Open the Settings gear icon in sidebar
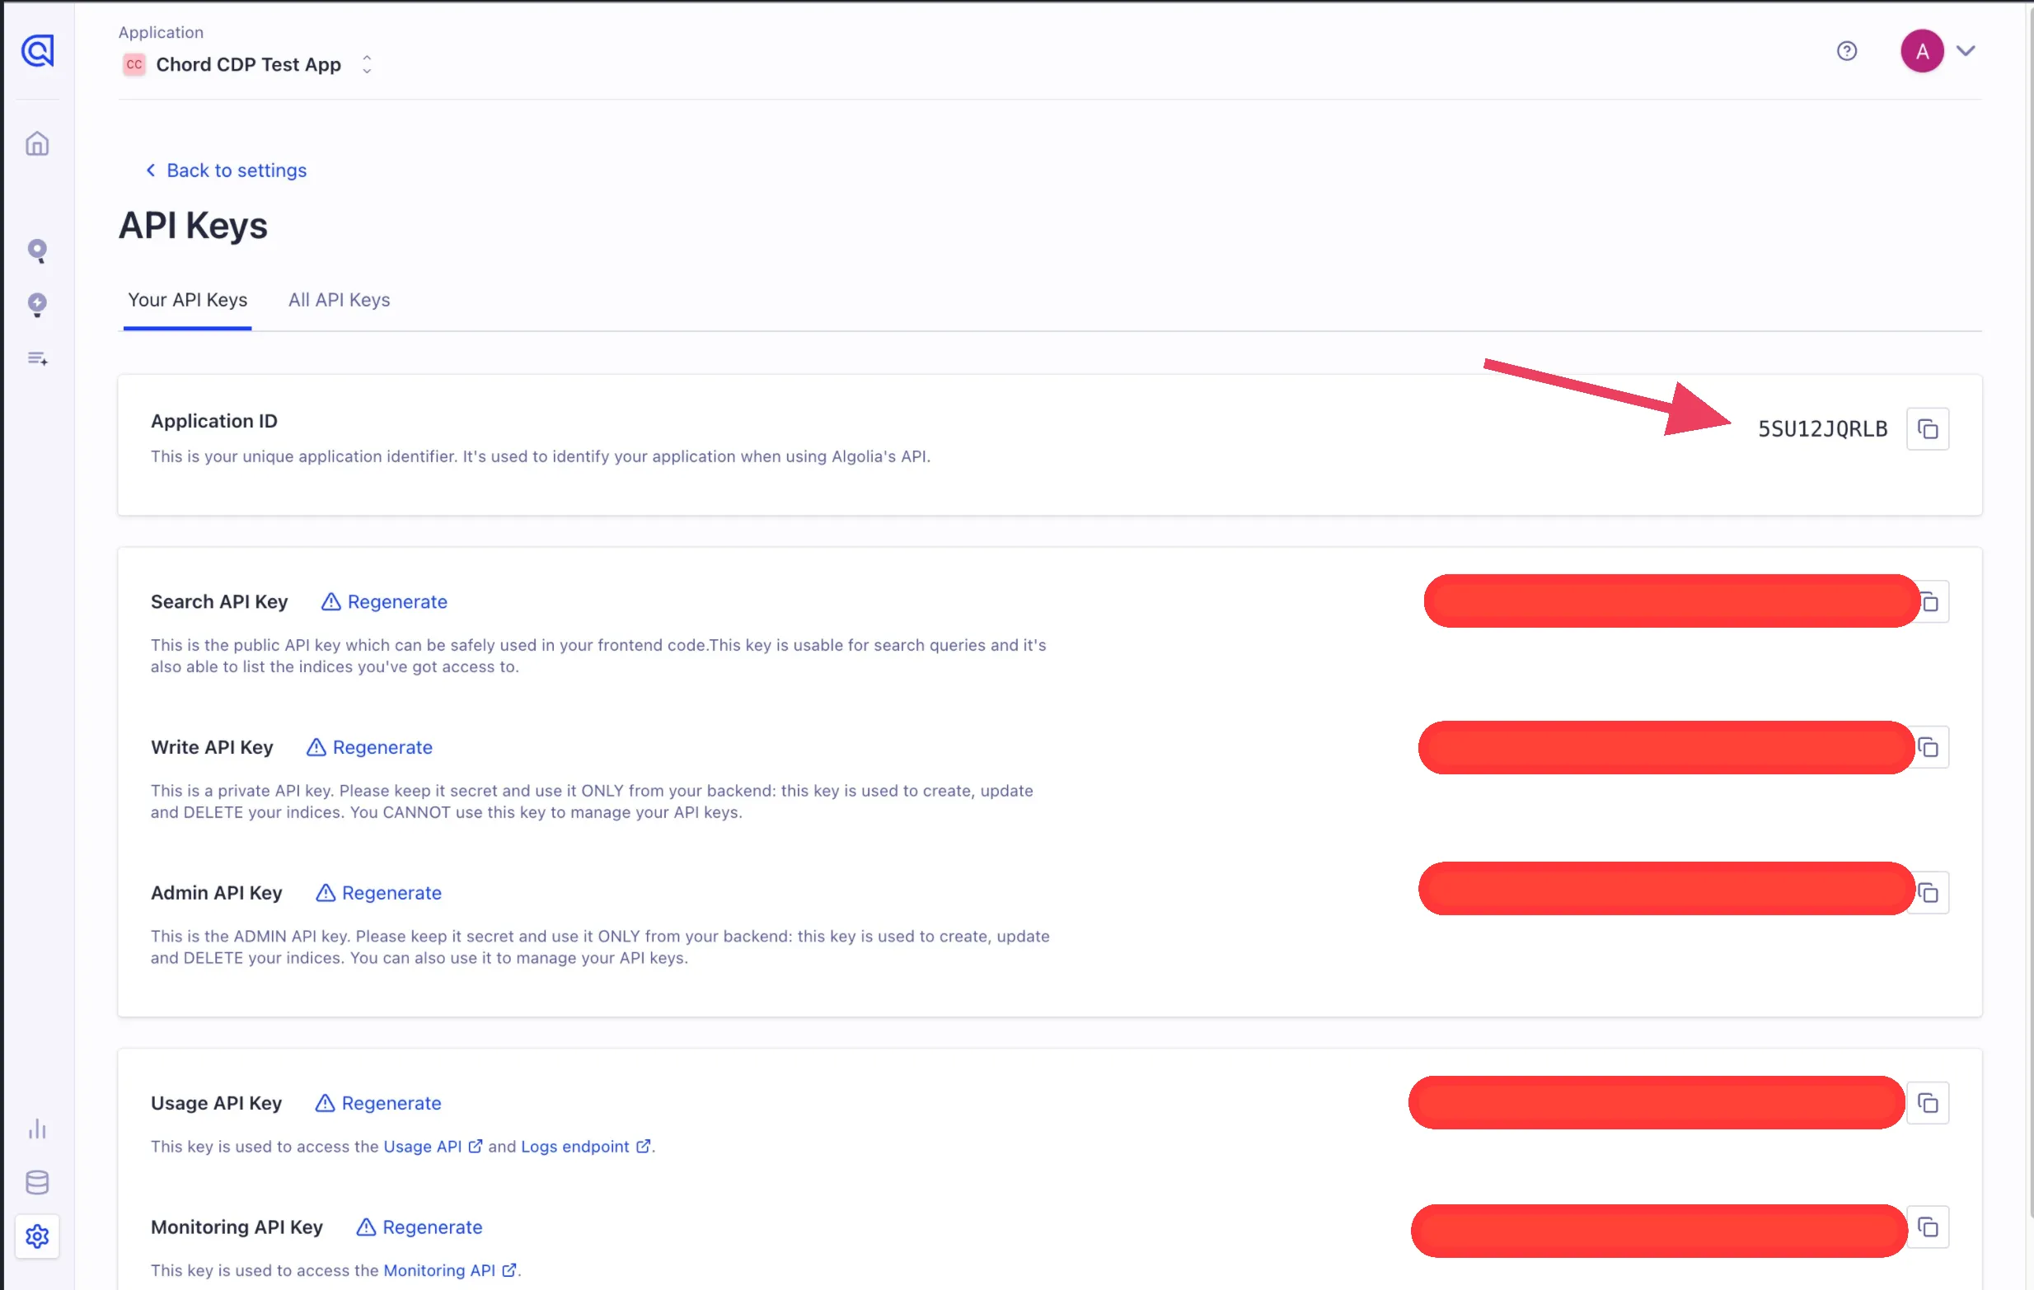2034x1290 pixels. [x=37, y=1236]
